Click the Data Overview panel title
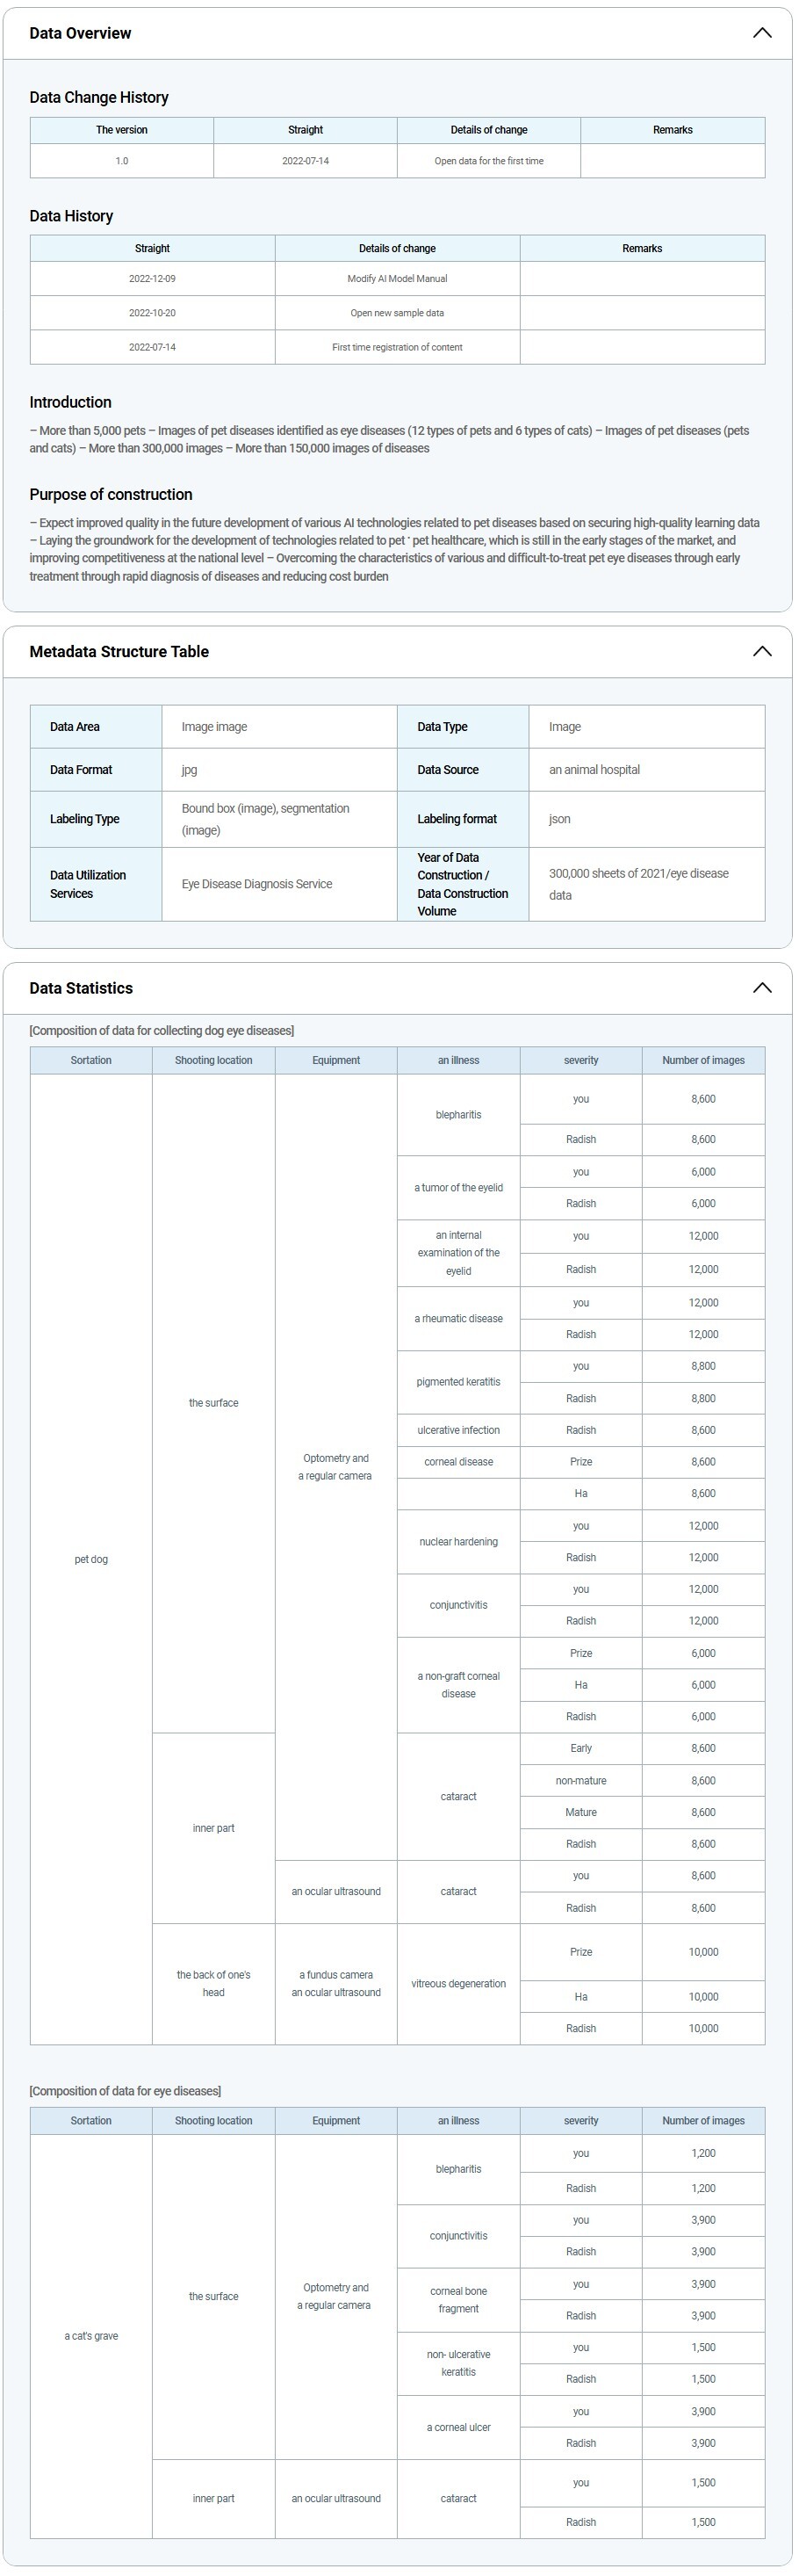Viewport: 799px width, 2576px height. coord(80,33)
